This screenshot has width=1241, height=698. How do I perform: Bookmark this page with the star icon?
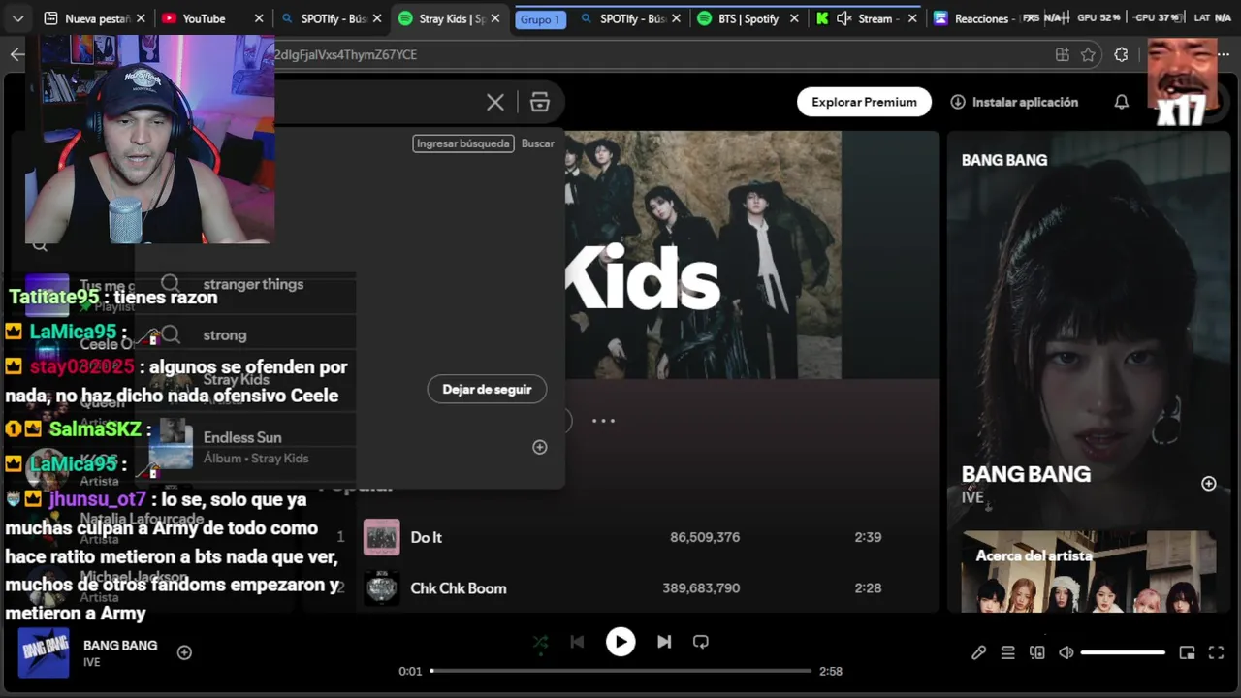[x=1088, y=55]
